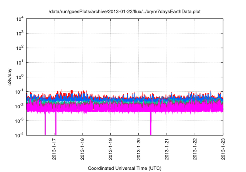Click the magenta dropout spike after 2013-1-20
The image size is (246, 172).
(151, 124)
